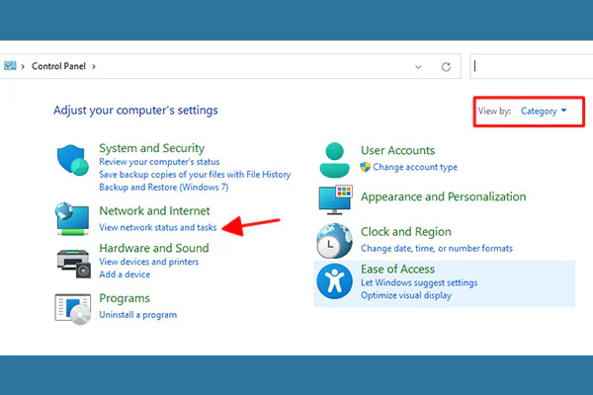The image size is (593, 395).
Task: Open Network and Internet category
Action: click(154, 210)
